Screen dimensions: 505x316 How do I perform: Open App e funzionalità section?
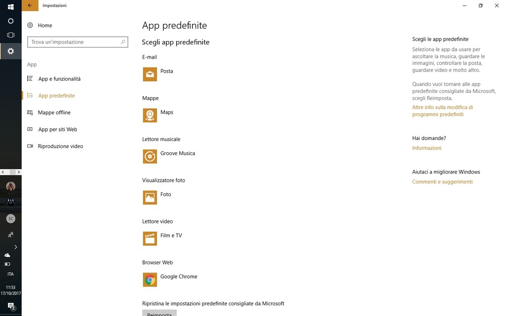pyautogui.click(x=59, y=79)
